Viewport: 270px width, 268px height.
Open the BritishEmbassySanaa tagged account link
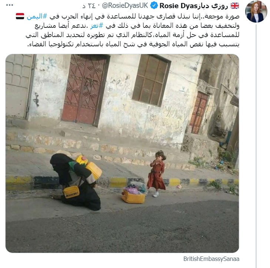point(211,259)
